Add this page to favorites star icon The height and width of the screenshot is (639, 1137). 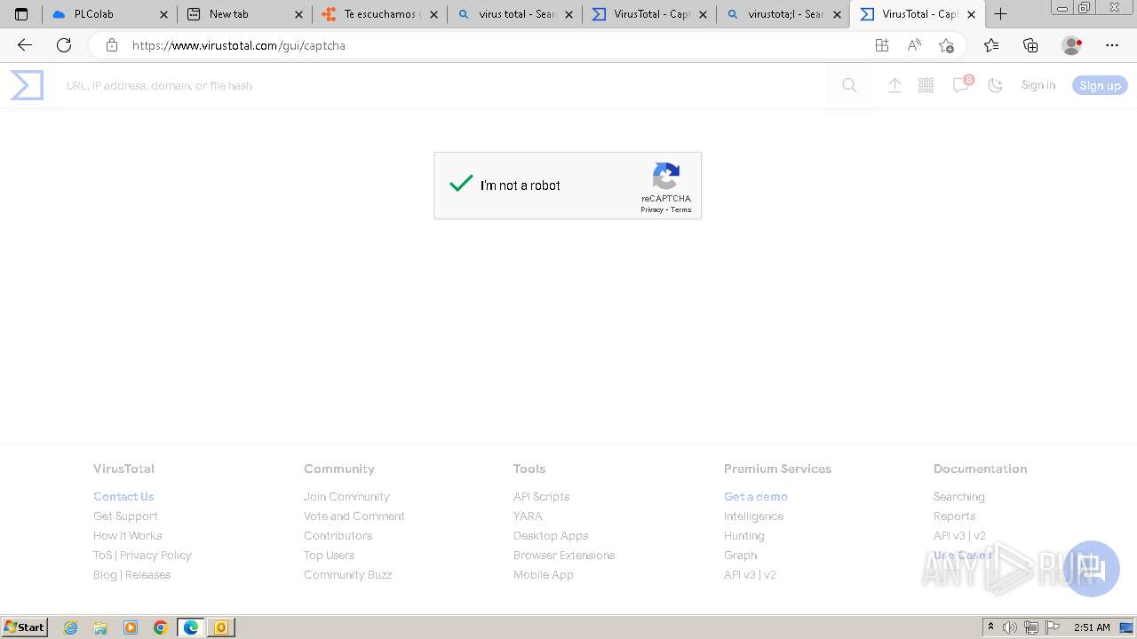(x=946, y=45)
